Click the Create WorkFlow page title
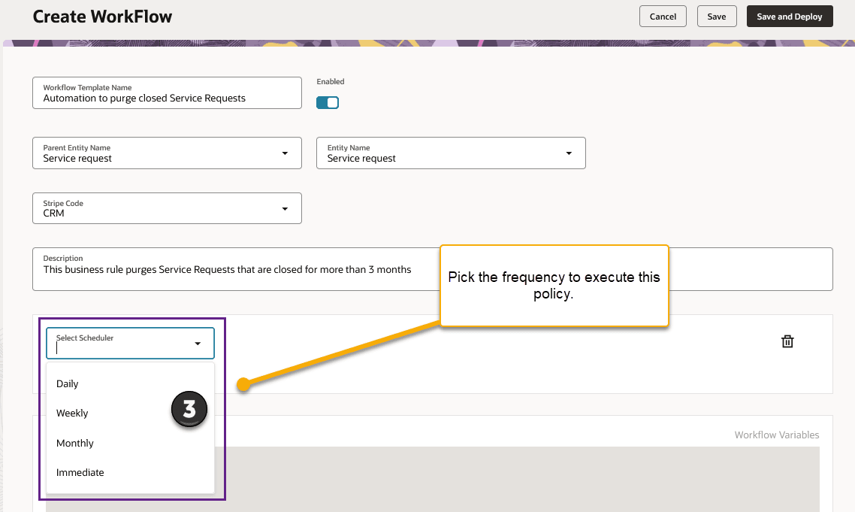This screenshot has width=855, height=512. [102, 16]
